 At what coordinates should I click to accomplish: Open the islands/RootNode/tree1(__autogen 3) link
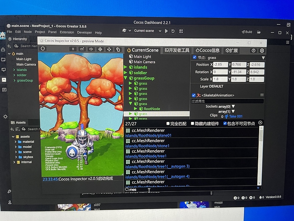[158, 166]
